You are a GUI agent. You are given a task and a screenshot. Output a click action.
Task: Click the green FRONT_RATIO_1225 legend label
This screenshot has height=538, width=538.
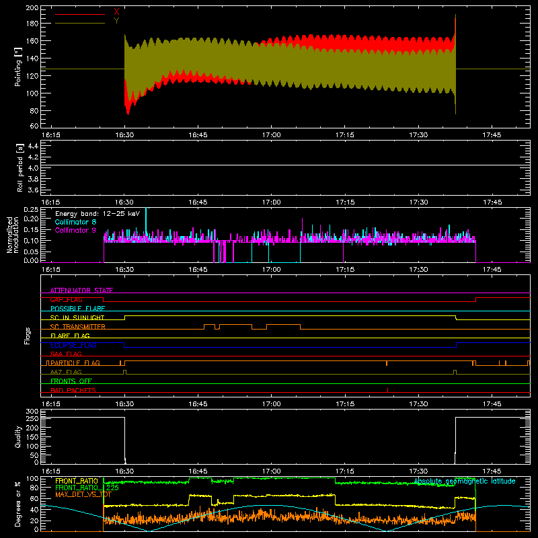[x=87, y=488]
